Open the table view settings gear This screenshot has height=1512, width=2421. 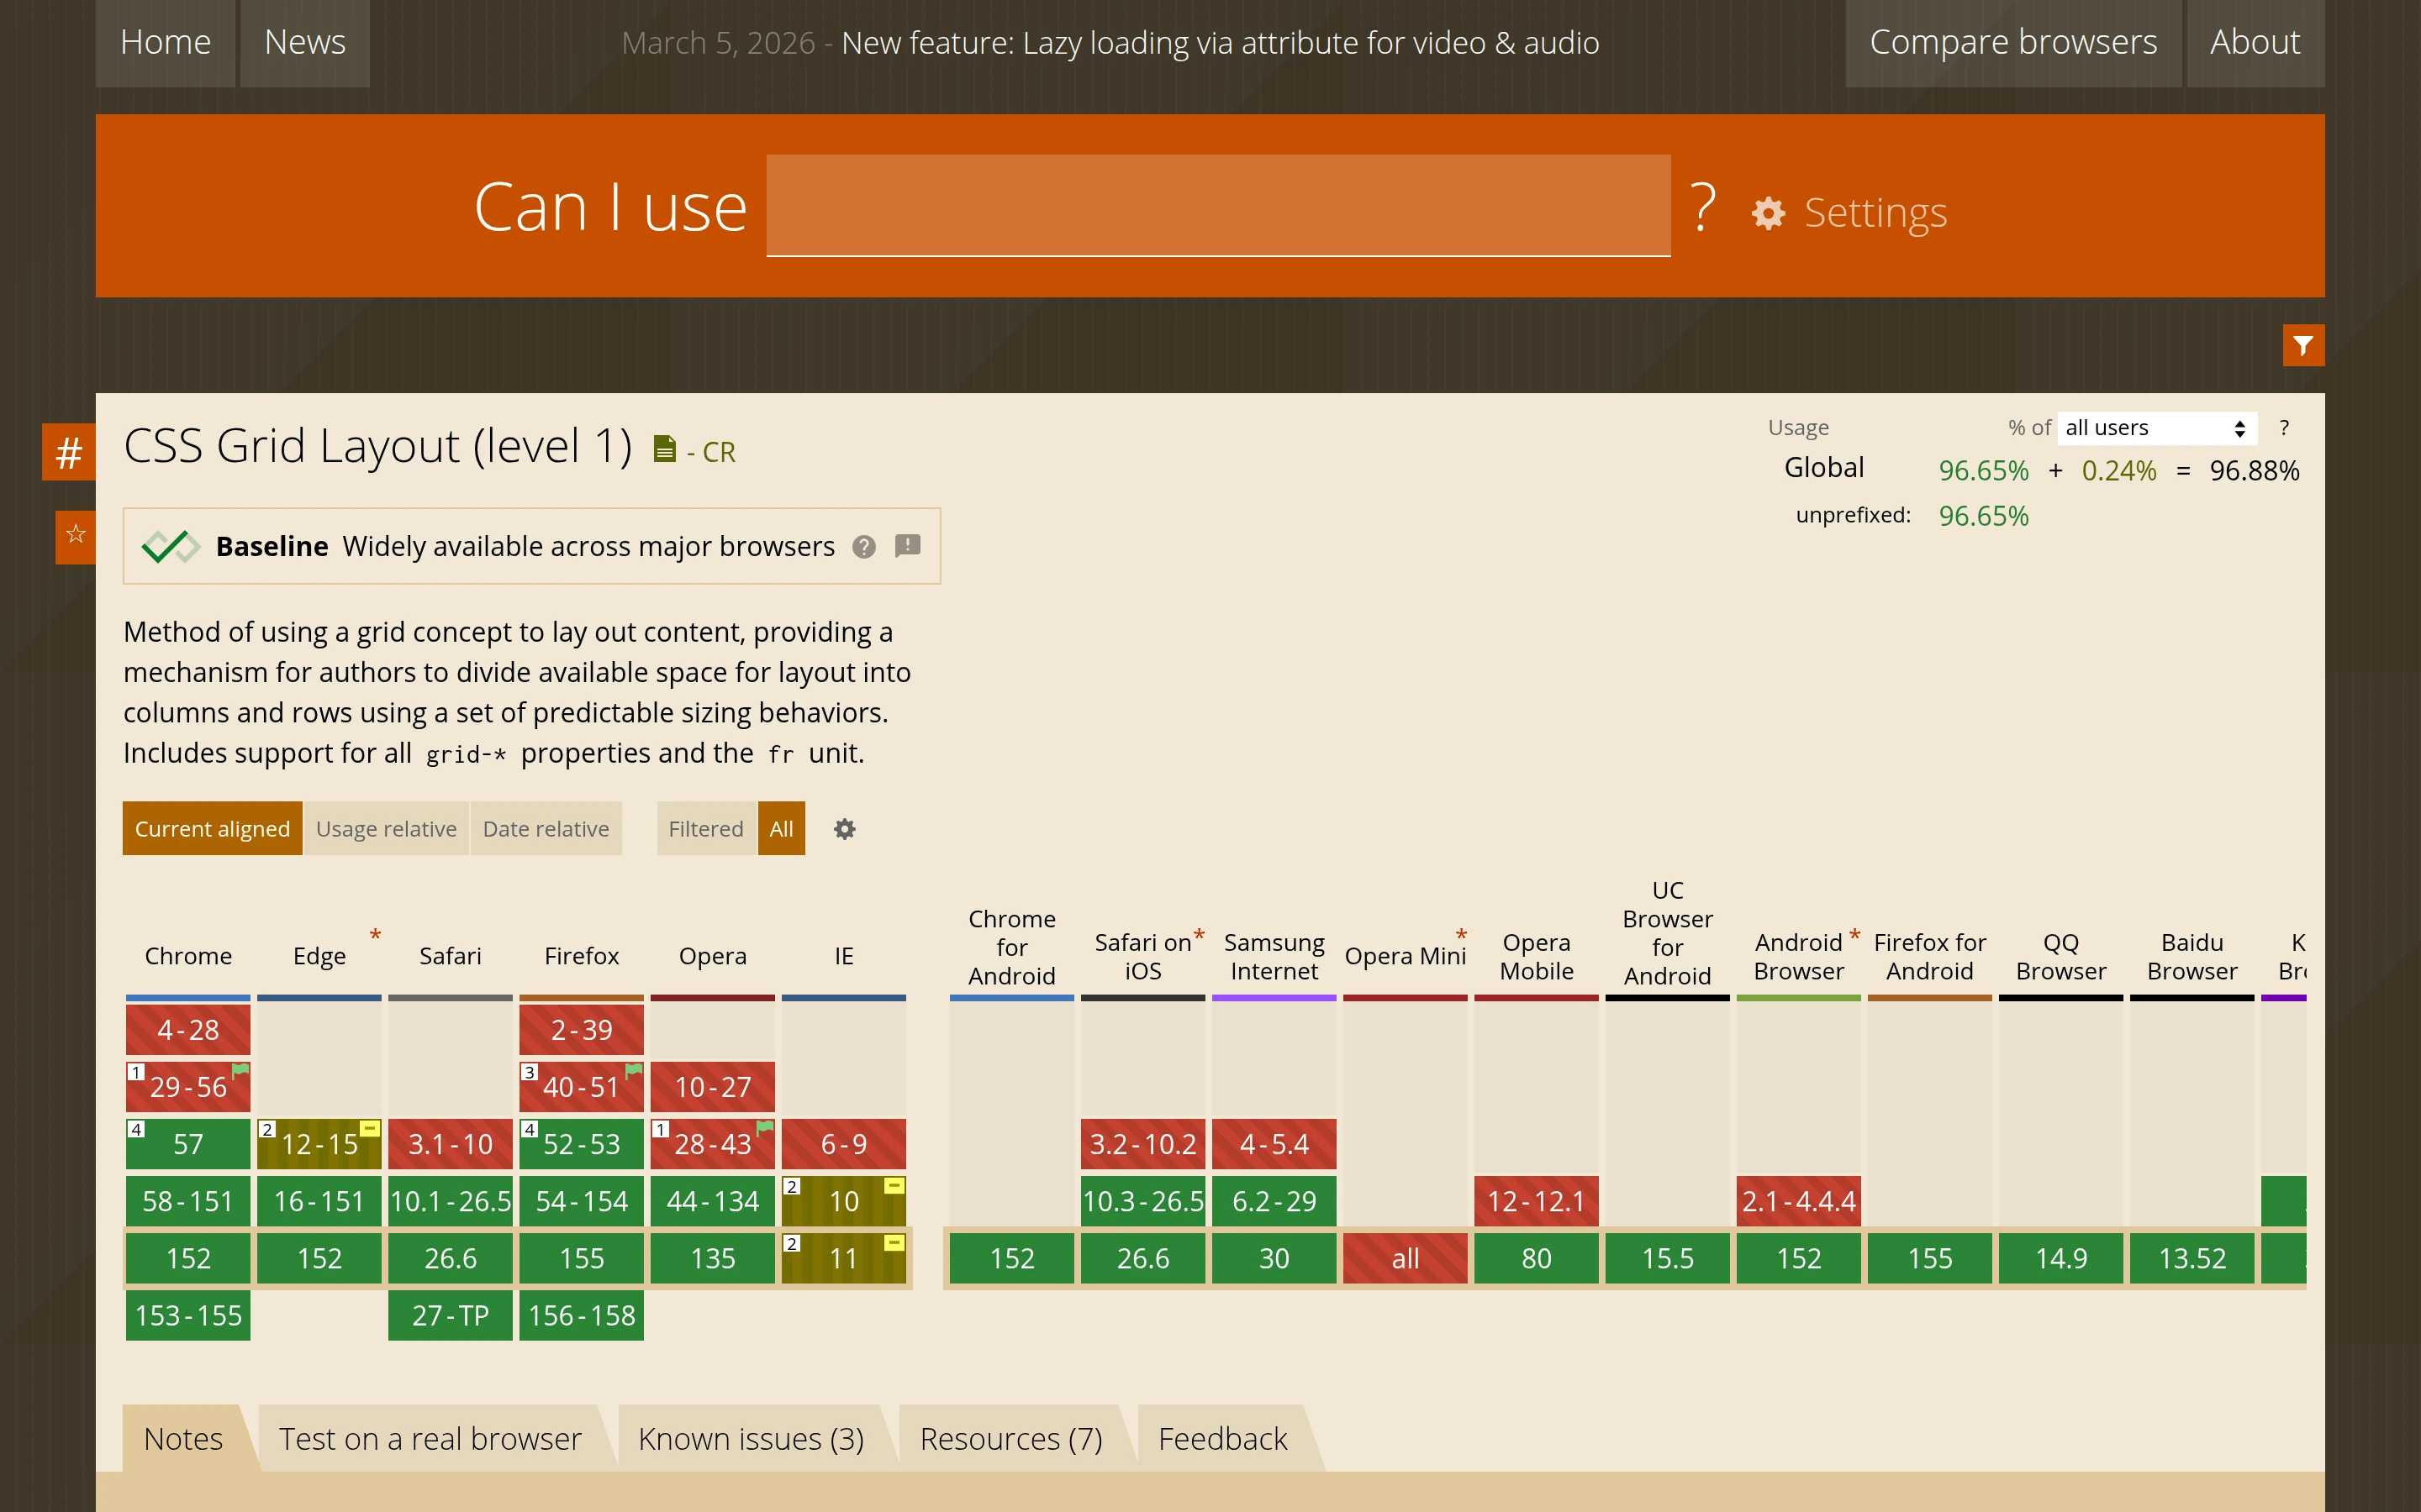tap(844, 829)
